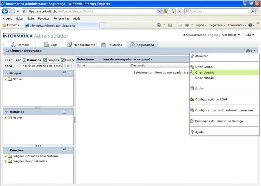Click the Atualizar refresh icon in Ações menu

click(x=192, y=56)
